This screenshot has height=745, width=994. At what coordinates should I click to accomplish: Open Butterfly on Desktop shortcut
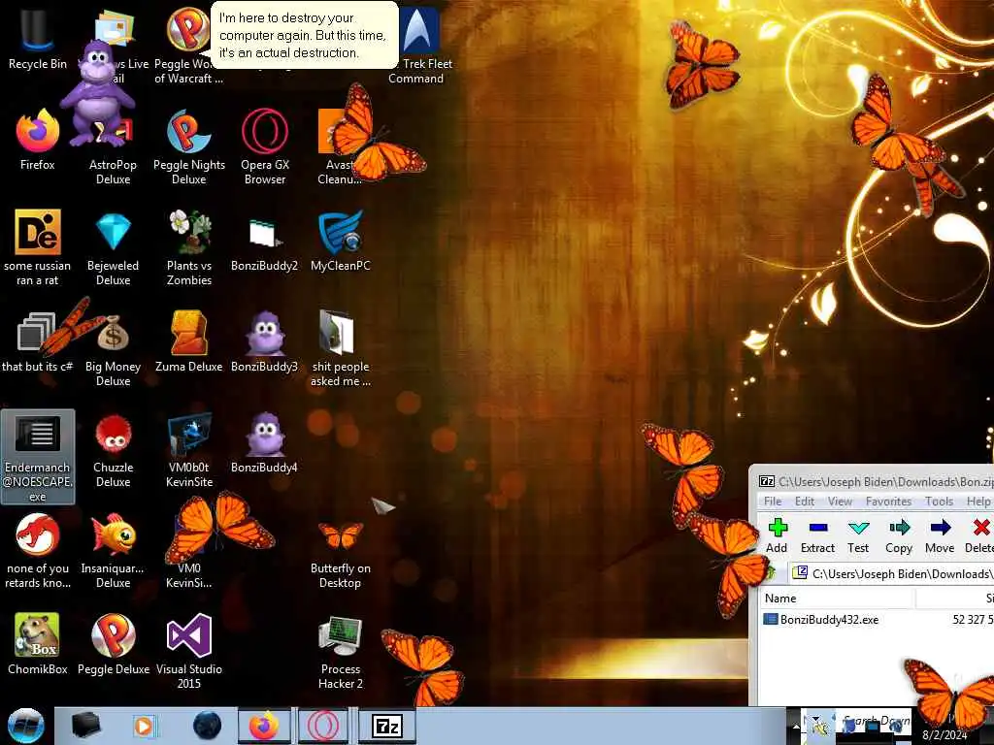point(341,554)
